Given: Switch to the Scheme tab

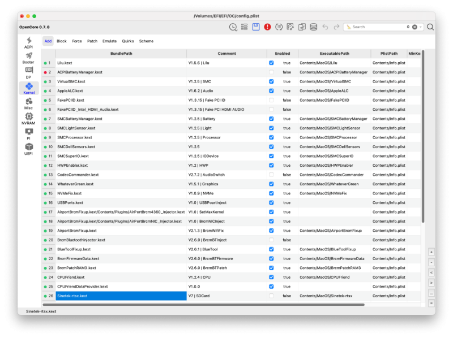Looking at the screenshot, I should pyautogui.click(x=146, y=41).
